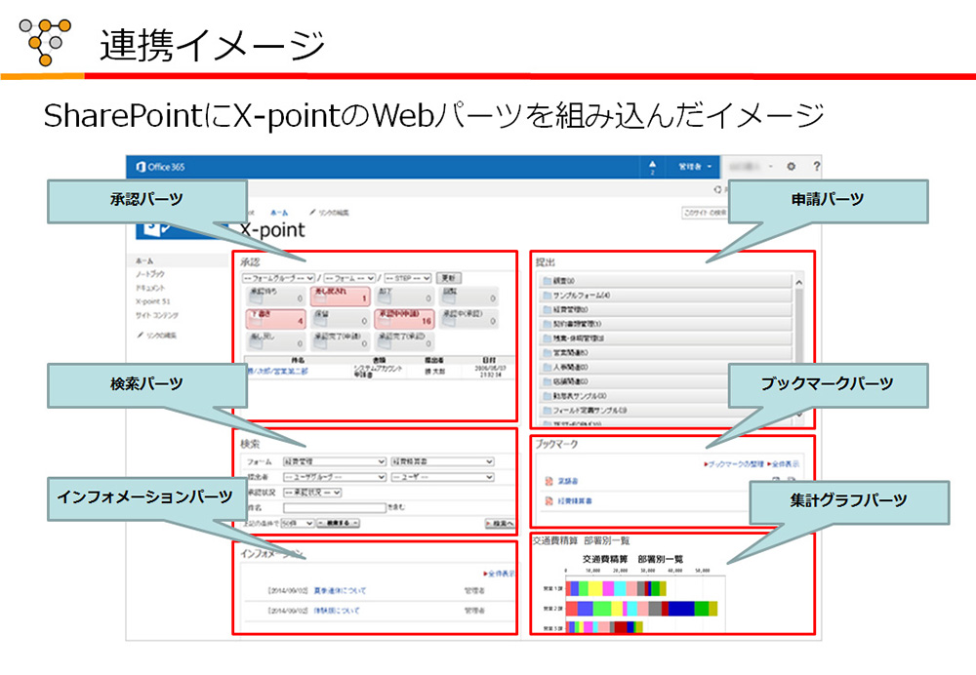Open the 経費精算書 dropdown in 検索
This screenshot has width=976, height=675.
442,461
